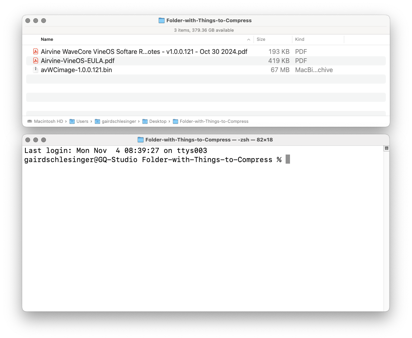Select the PDF icon beside Airvine-VineOS-EULA.pdf
412x338 pixels.
click(36, 61)
